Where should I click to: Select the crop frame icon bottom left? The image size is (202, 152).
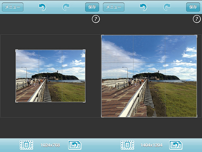26,145
